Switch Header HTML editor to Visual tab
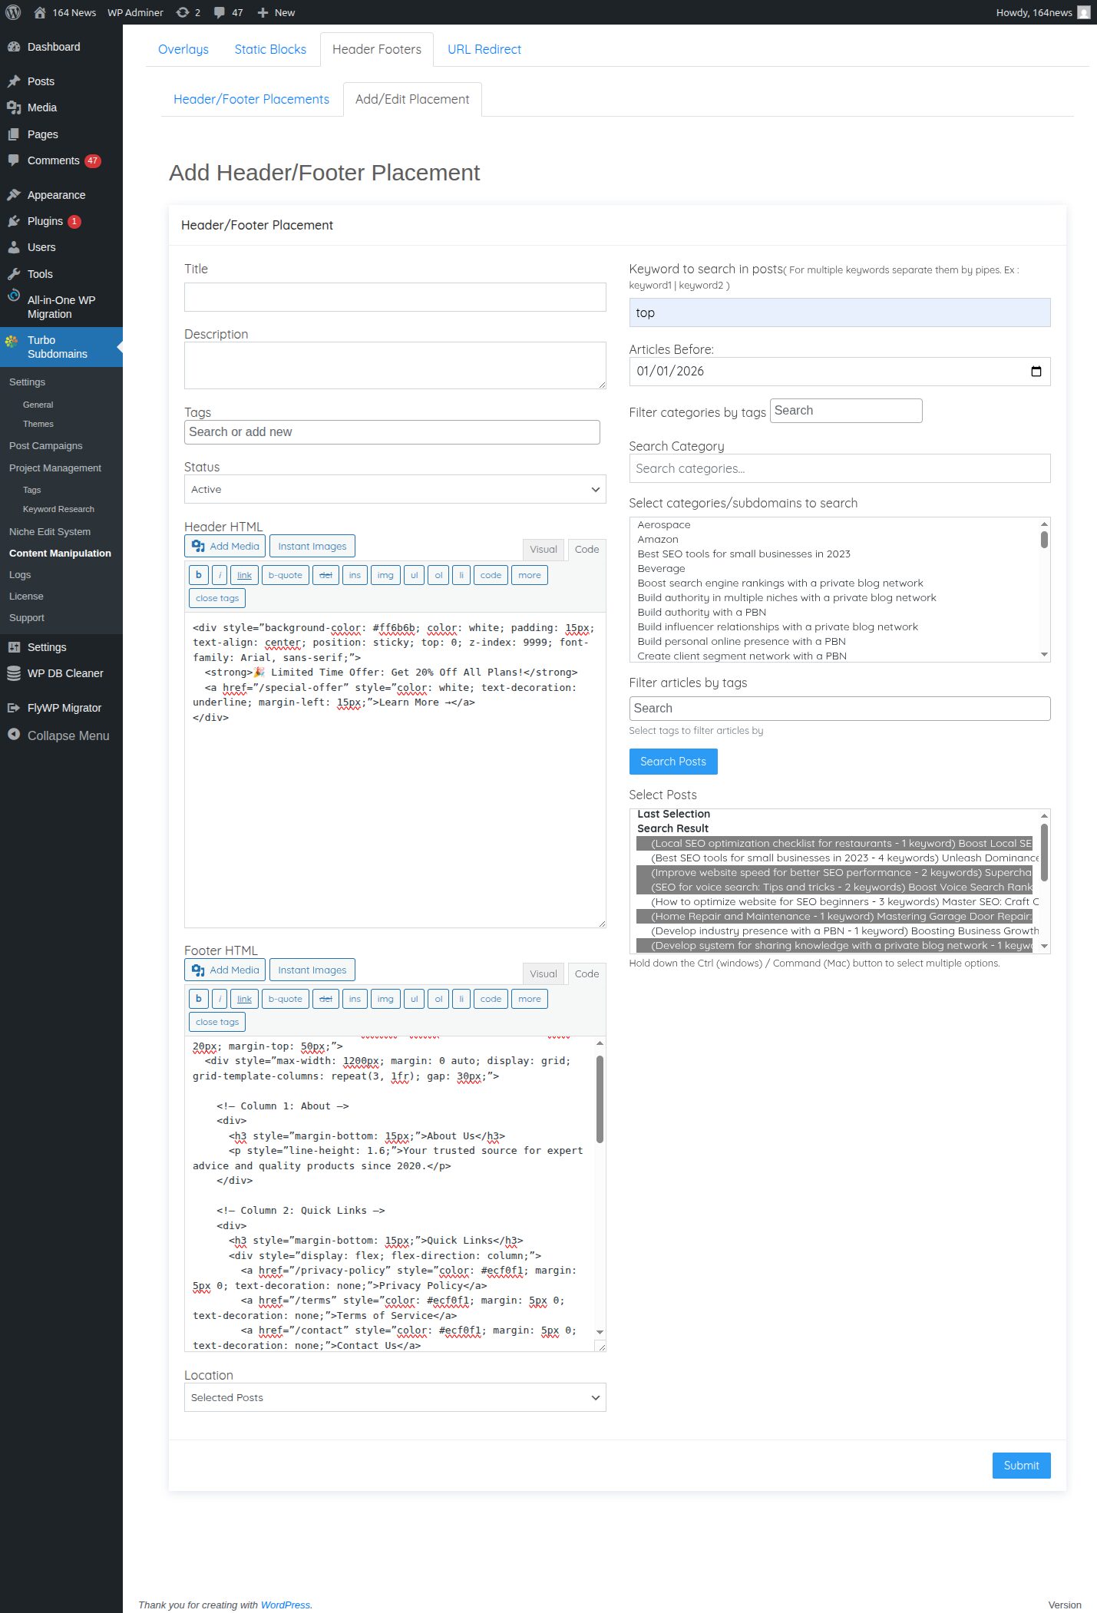Viewport: 1097px width, 1613px height. click(x=544, y=549)
